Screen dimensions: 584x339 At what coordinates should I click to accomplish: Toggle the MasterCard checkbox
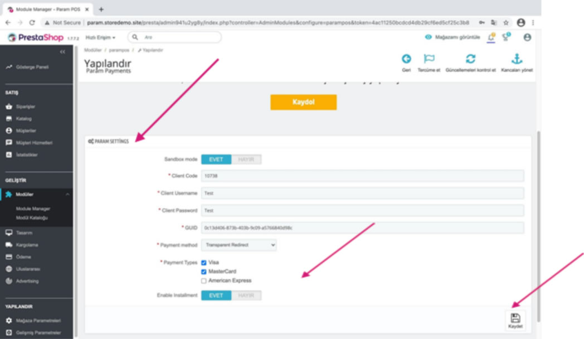(x=204, y=272)
